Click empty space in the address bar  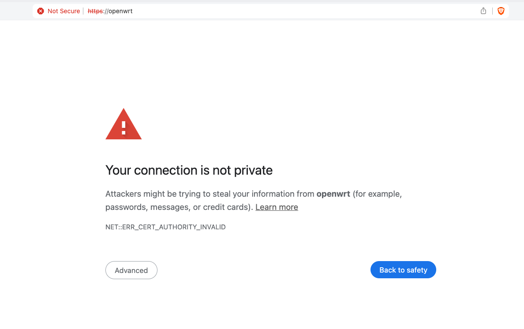[x=301, y=11]
